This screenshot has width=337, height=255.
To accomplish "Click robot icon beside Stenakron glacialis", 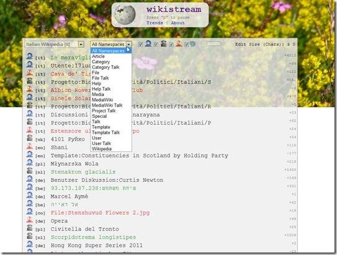I will pos(29,171).
